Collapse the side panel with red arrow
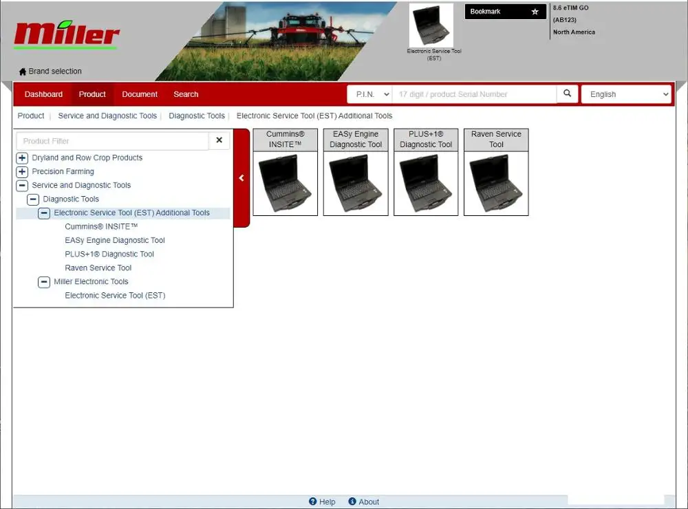This screenshot has width=688, height=509. click(241, 177)
